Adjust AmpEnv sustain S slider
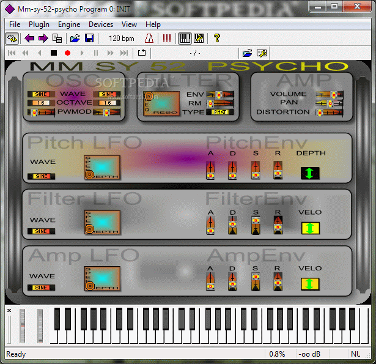Screen dimensions: 376x364 tap(256, 281)
